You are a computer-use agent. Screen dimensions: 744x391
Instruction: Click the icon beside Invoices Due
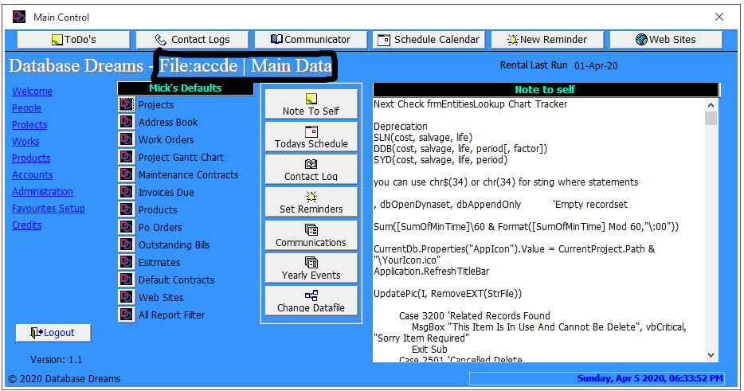(126, 192)
